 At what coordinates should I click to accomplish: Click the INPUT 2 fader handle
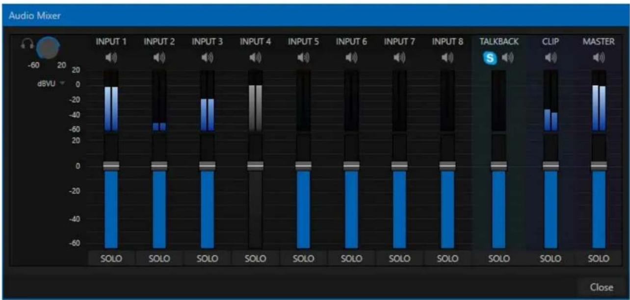pyautogui.click(x=159, y=166)
